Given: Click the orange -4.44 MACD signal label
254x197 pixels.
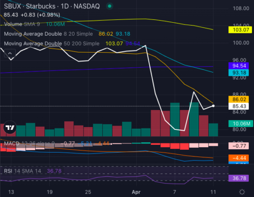Looking at the screenshot, I should coord(239,158).
